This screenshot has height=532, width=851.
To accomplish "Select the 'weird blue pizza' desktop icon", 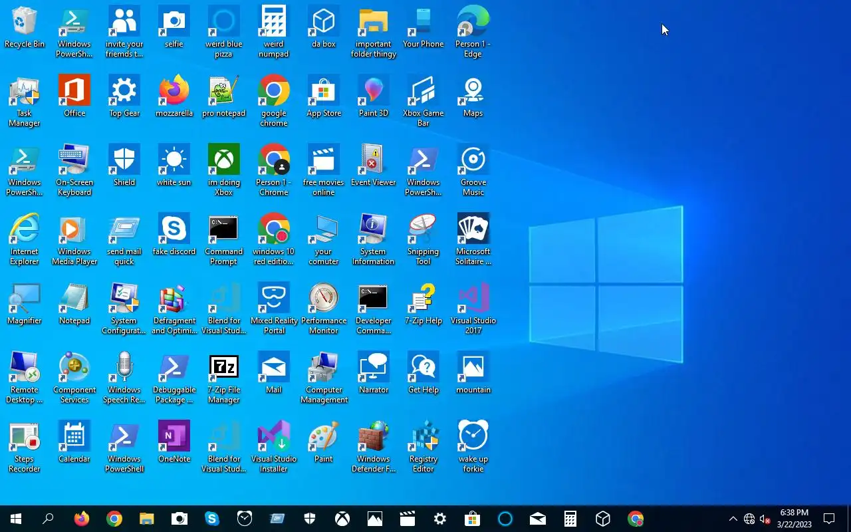I will tap(224, 32).
